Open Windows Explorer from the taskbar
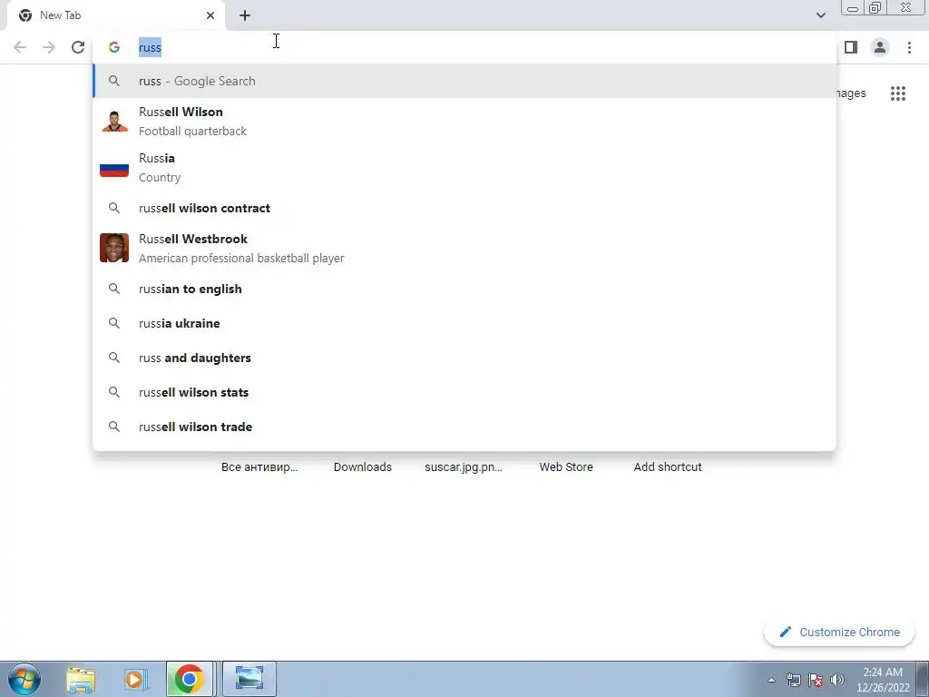Screen dimensions: 929x697 (x=81, y=679)
